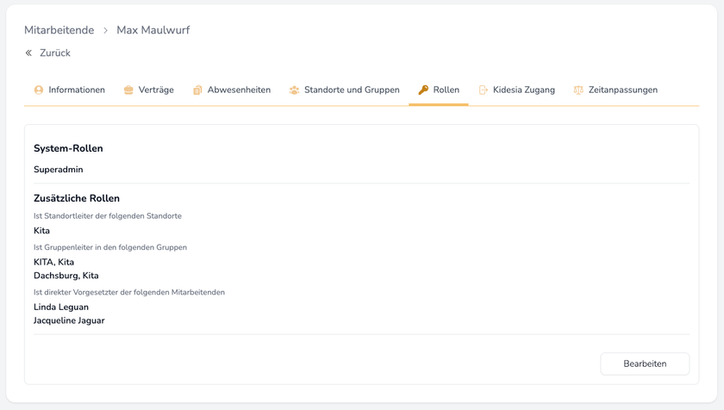Screen dimensions: 724x410
Task: Click the employee name Linda Leguan
Action: point(61,307)
